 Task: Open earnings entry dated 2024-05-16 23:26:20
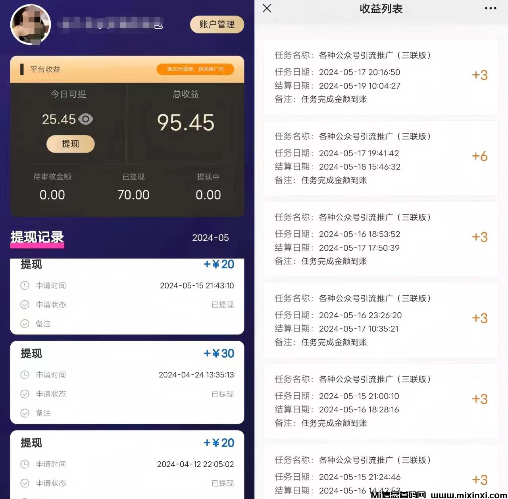381,320
